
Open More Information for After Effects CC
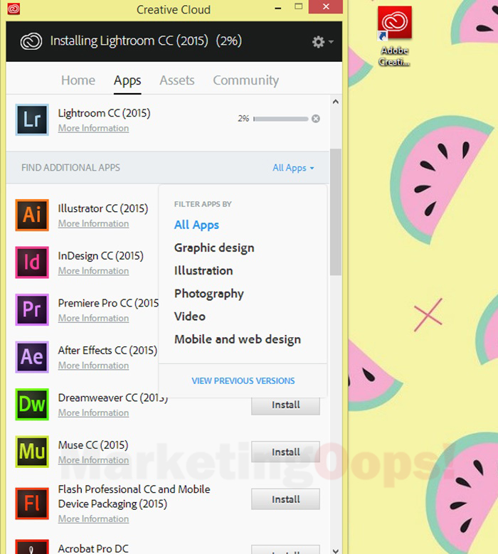coord(93,366)
